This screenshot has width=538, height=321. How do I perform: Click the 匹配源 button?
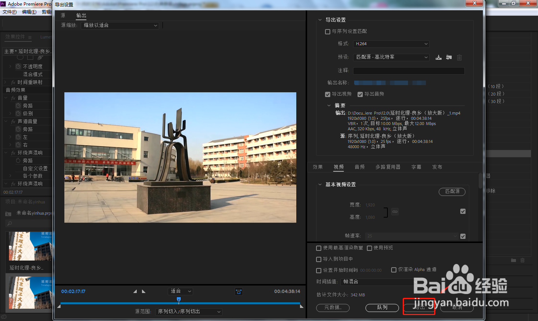click(x=452, y=191)
